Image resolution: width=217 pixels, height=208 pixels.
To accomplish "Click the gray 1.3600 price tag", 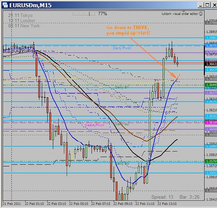I will tap(211, 135).
